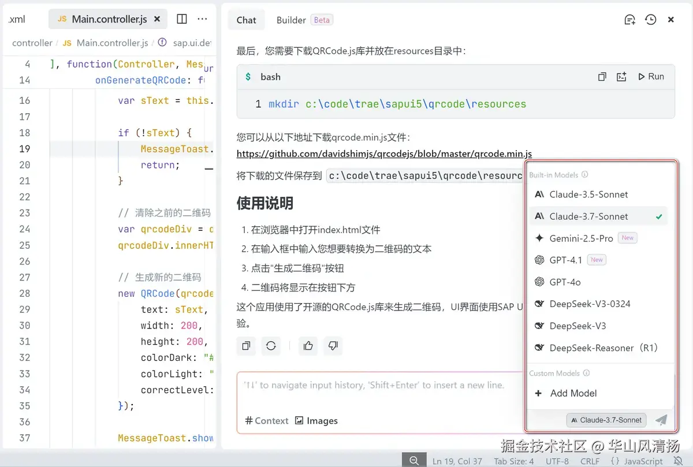Click info icon next to Custom Models
This screenshot has width=693, height=467.
(x=586, y=373)
